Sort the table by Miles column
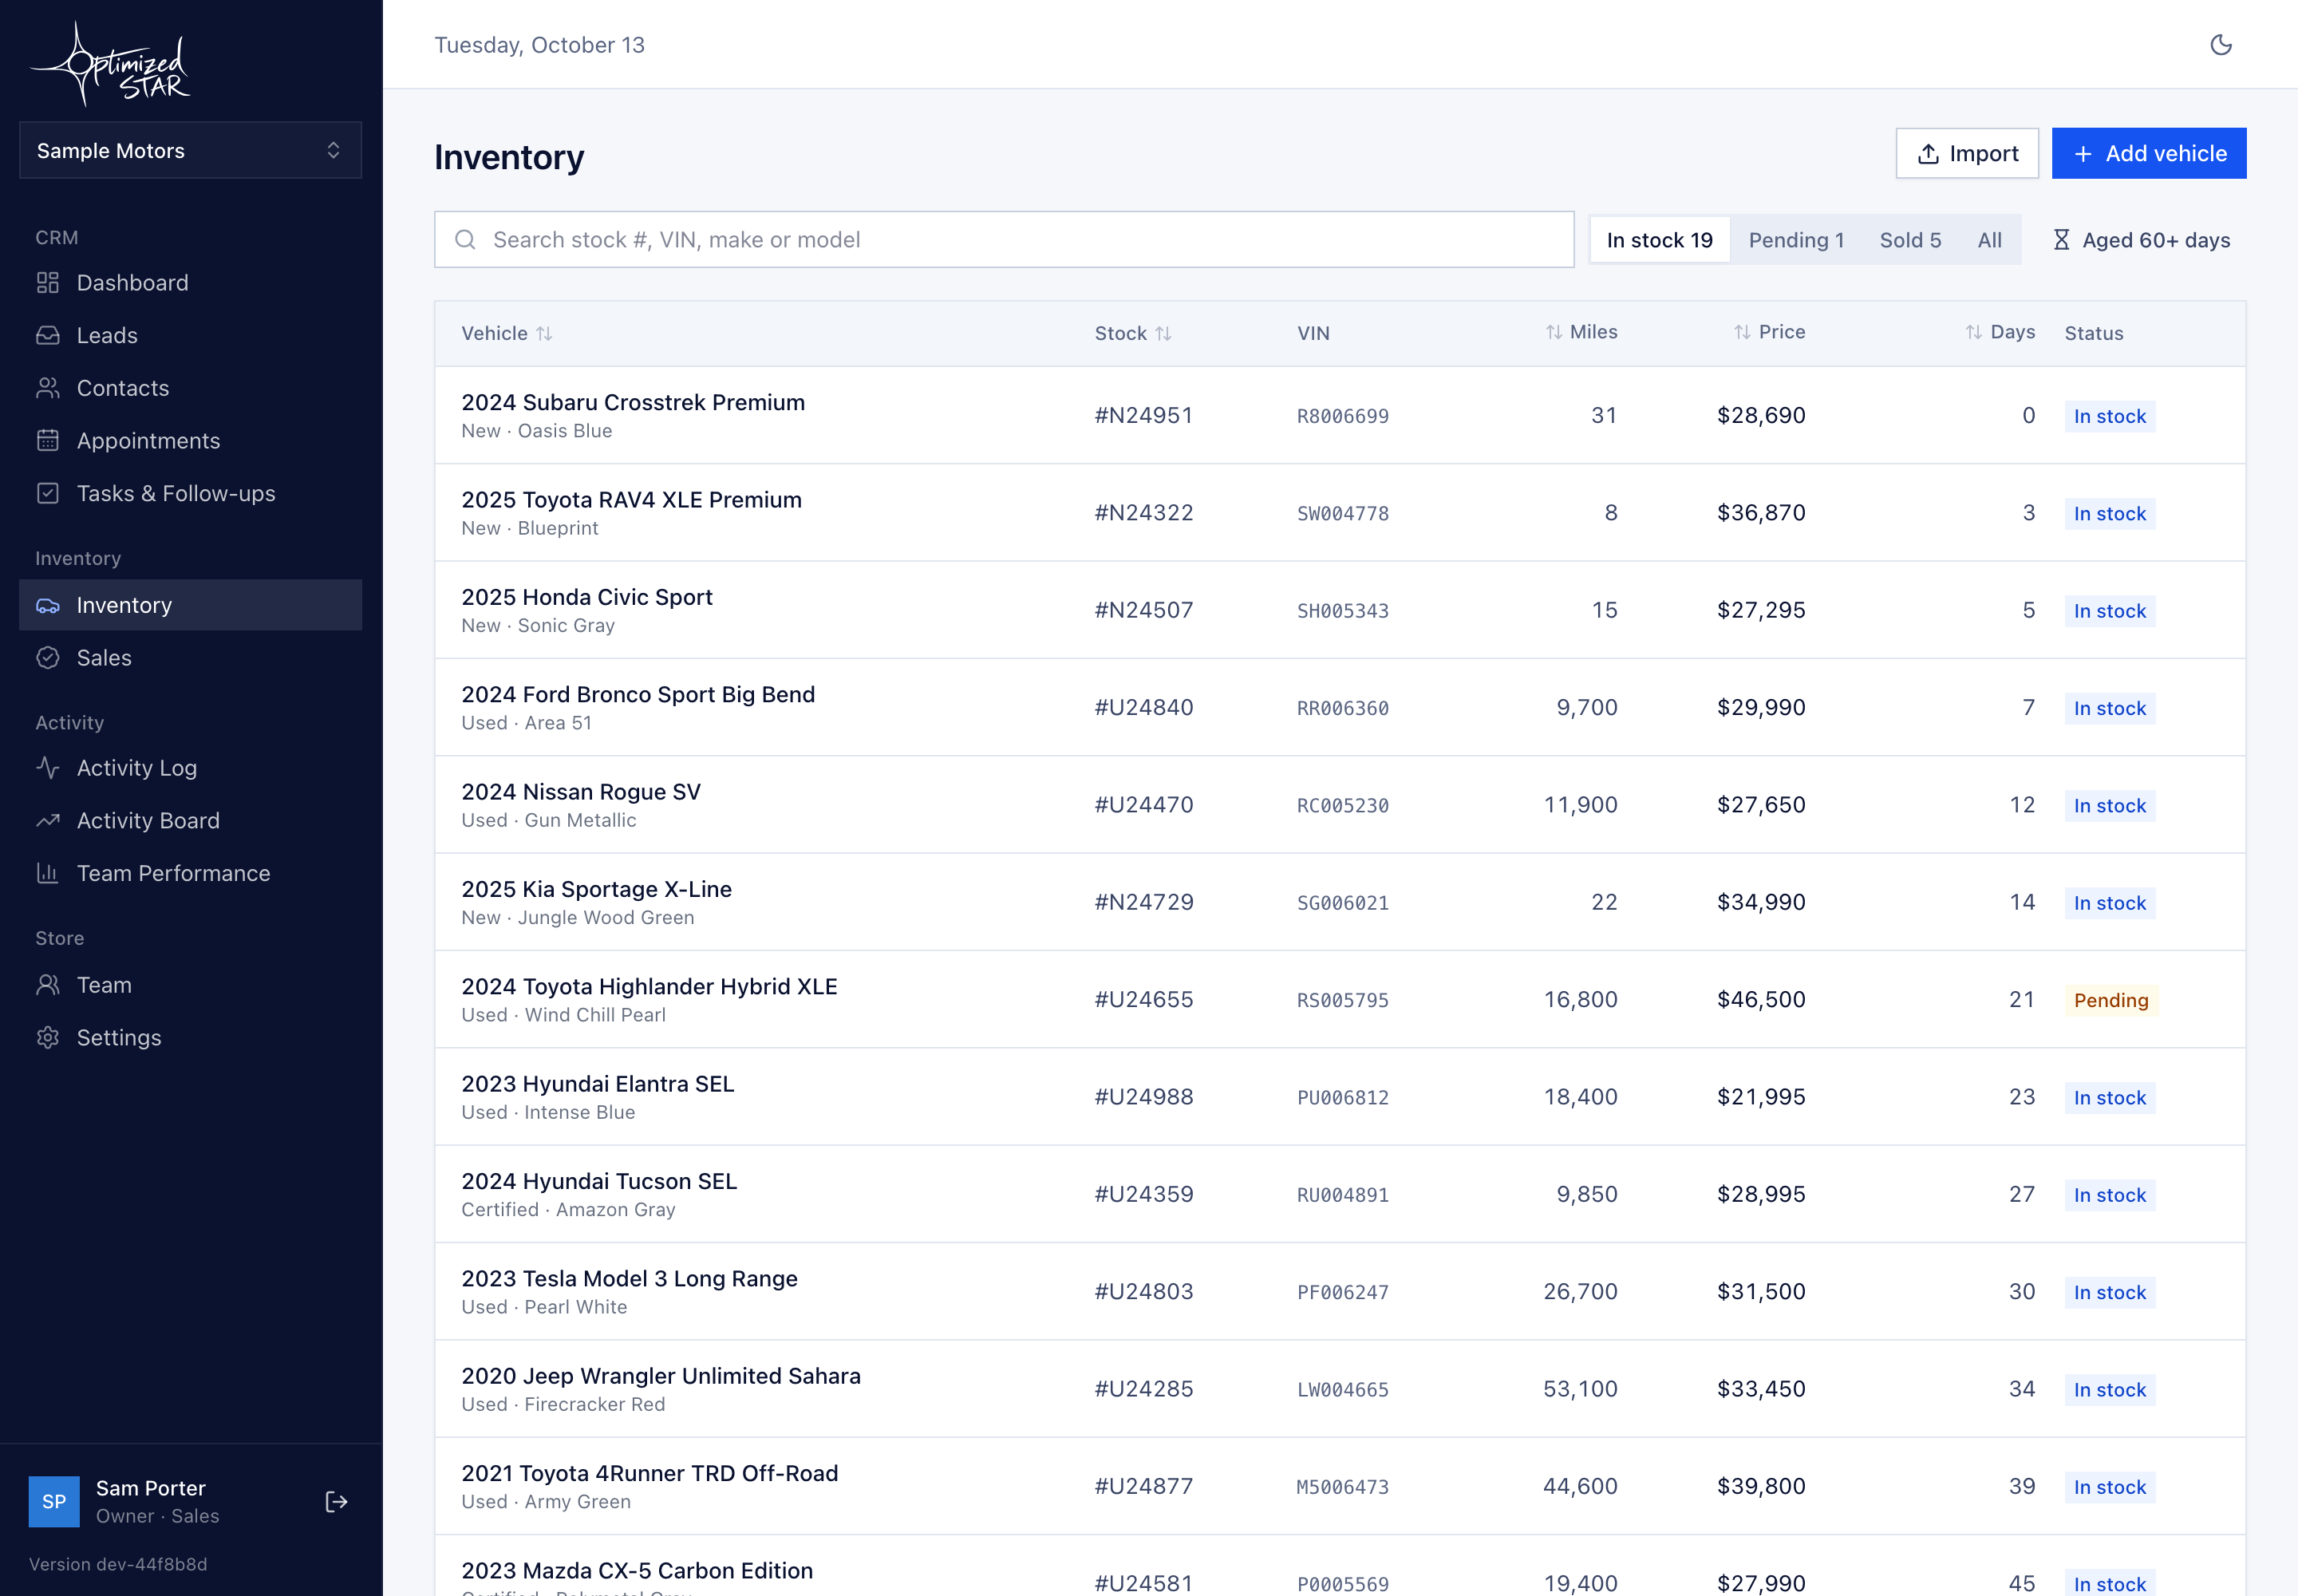Screen dimensions: 2298x1596 coord(1581,332)
